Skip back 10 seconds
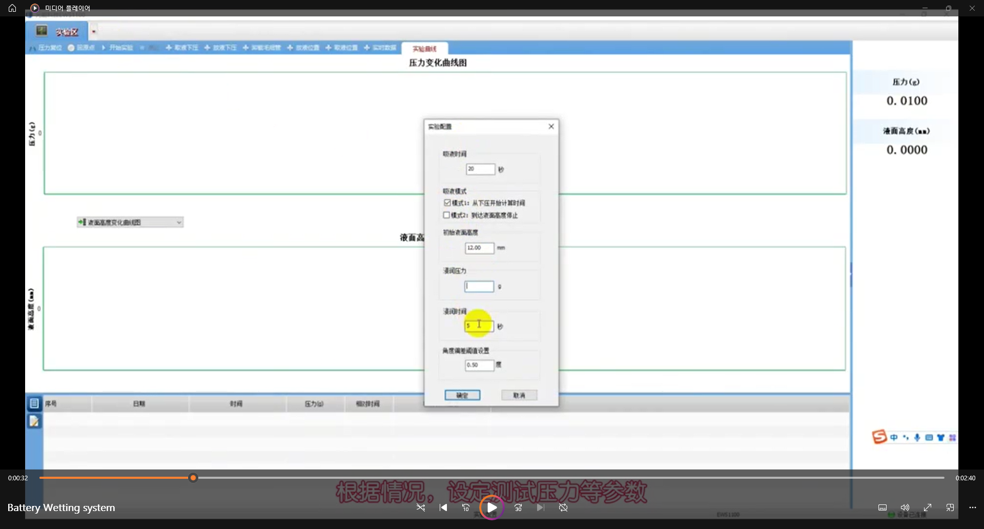Viewport: 984px width, 529px height. pyautogui.click(x=466, y=507)
